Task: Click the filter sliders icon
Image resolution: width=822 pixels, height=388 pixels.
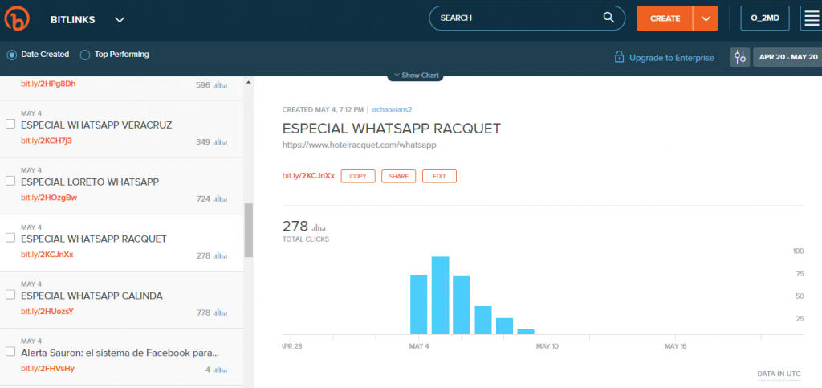Action: pos(739,57)
